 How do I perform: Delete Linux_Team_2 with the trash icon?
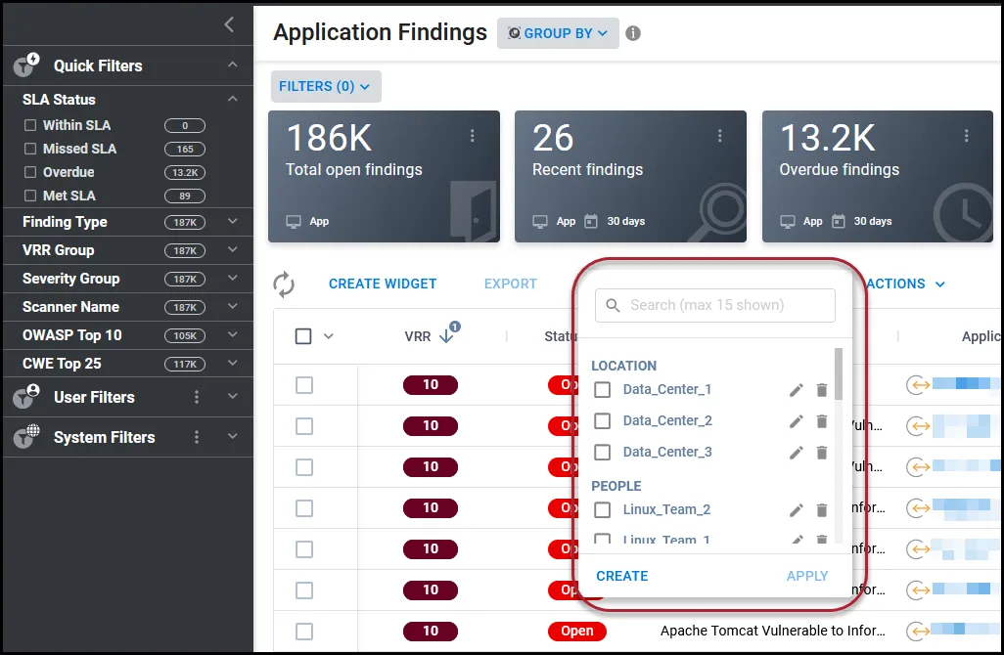point(822,509)
